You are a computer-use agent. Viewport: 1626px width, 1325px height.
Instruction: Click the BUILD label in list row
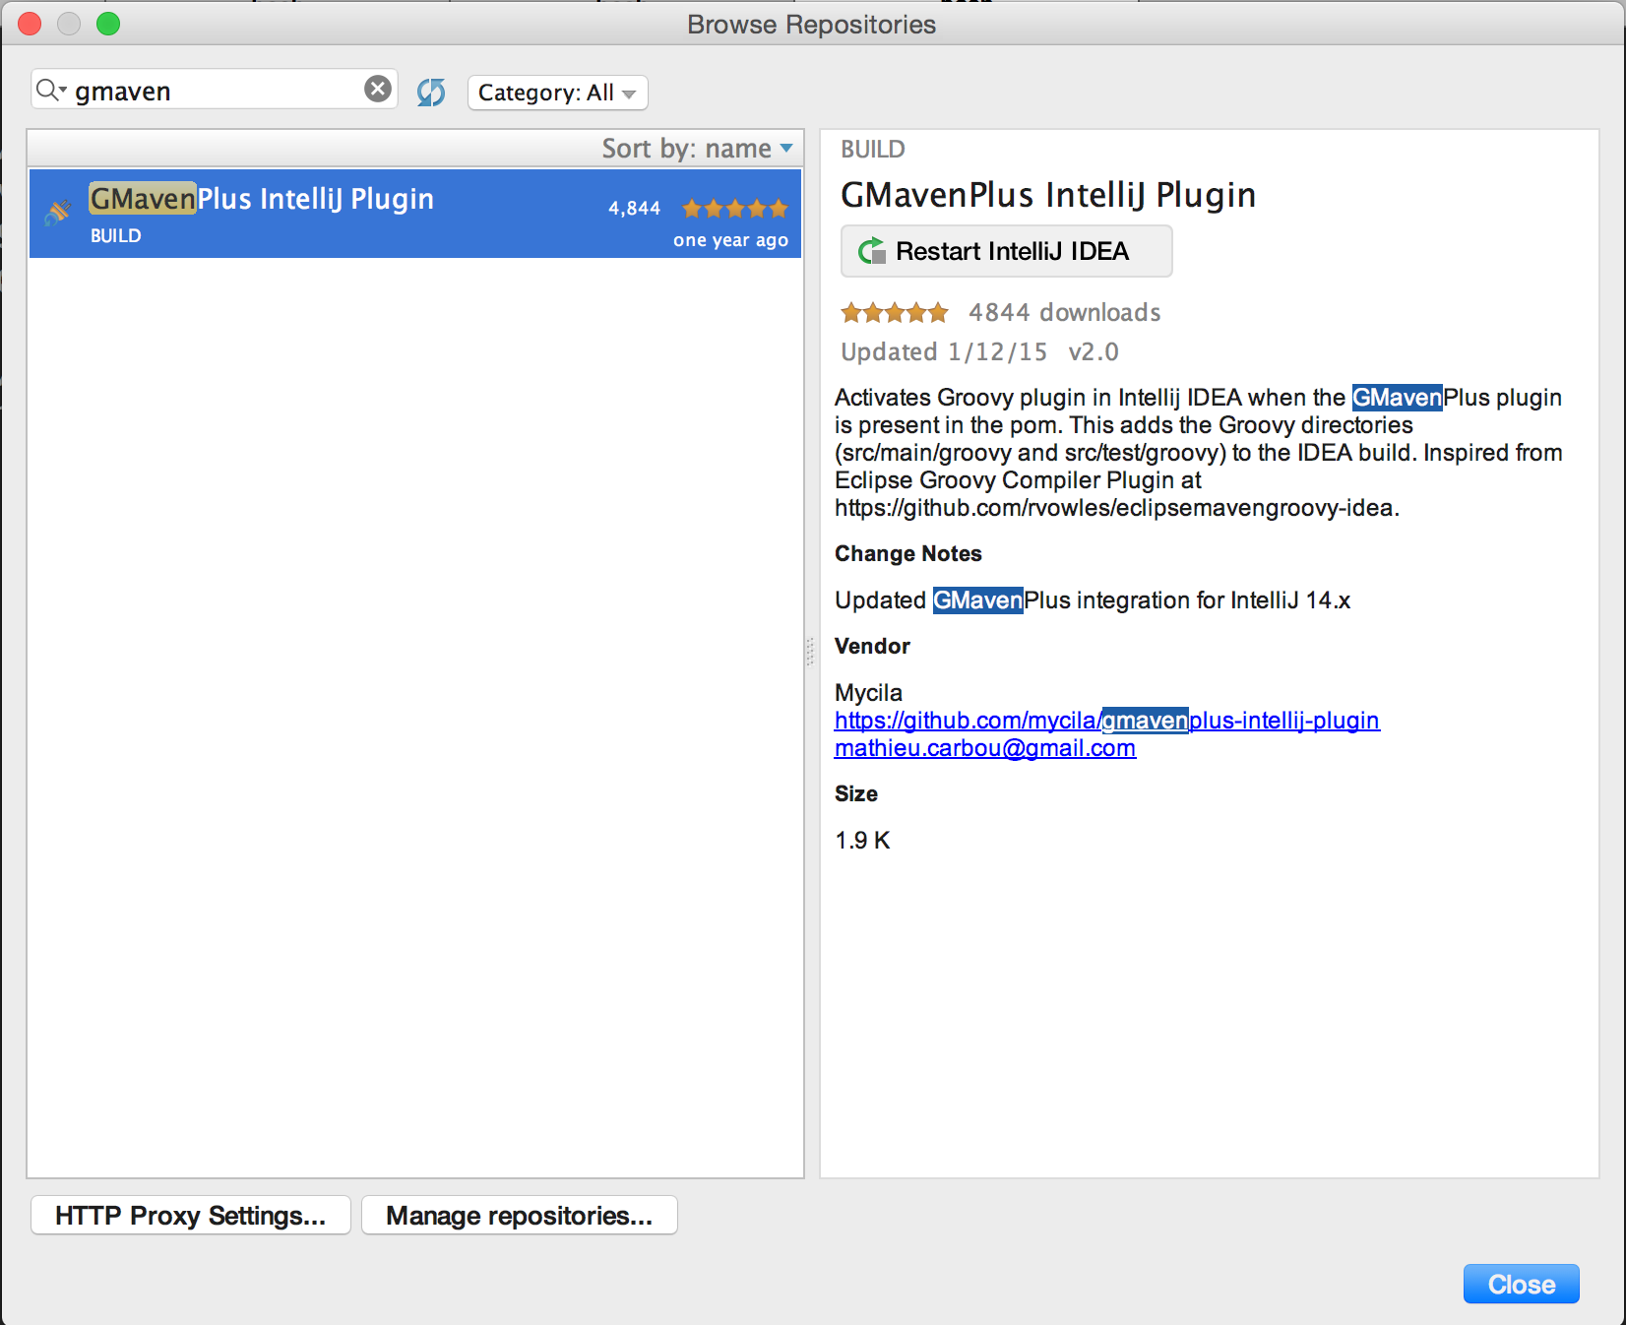point(116,236)
